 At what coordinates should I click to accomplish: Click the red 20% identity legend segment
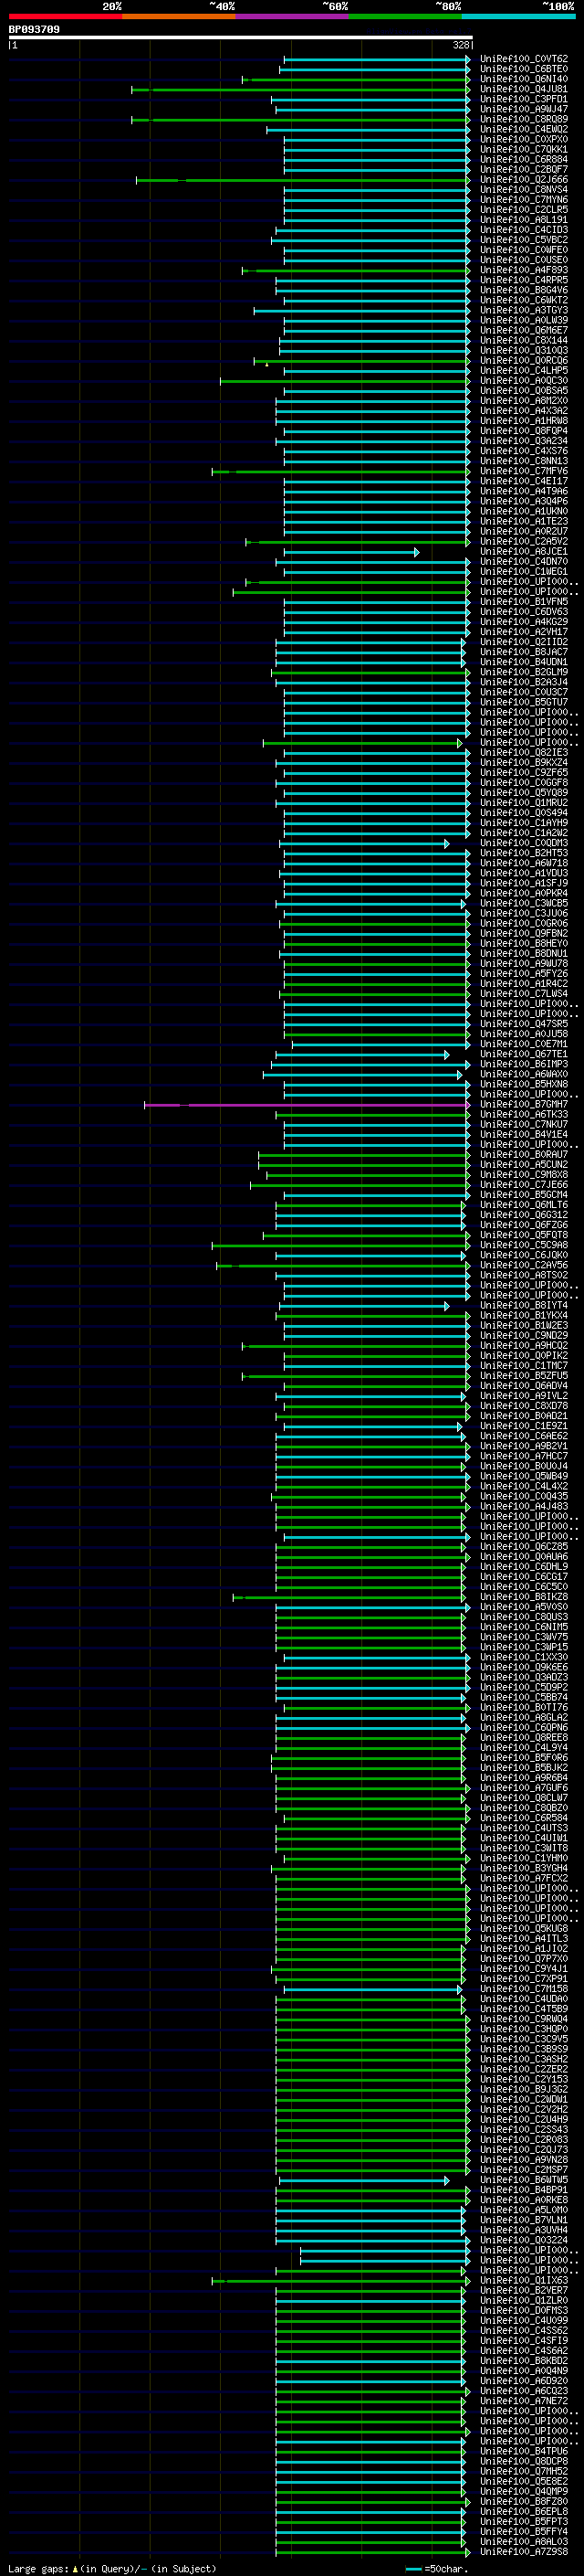(65, 16)
